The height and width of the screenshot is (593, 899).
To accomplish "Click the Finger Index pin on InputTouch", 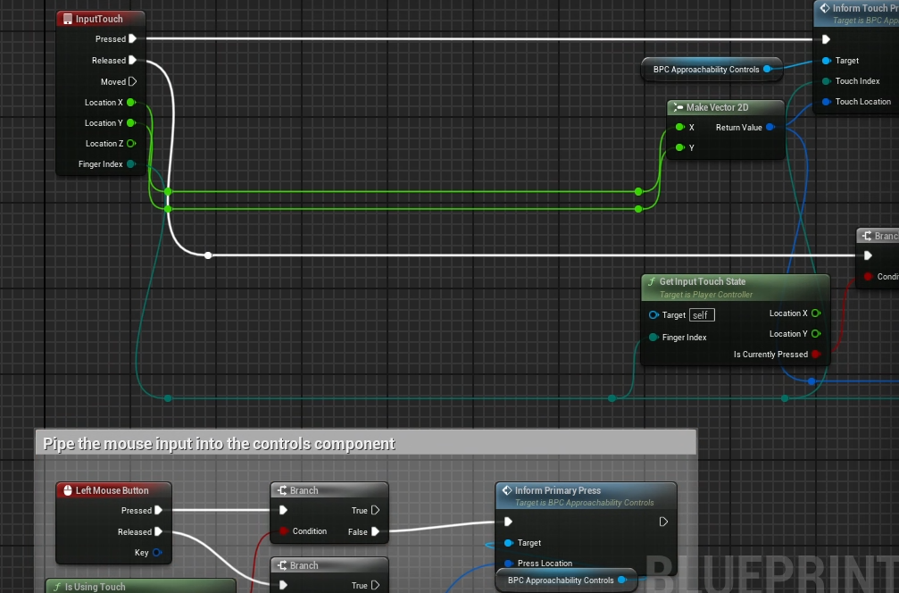I will coord(131,164).
